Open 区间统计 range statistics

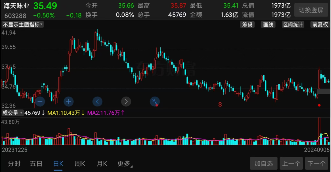293,25
